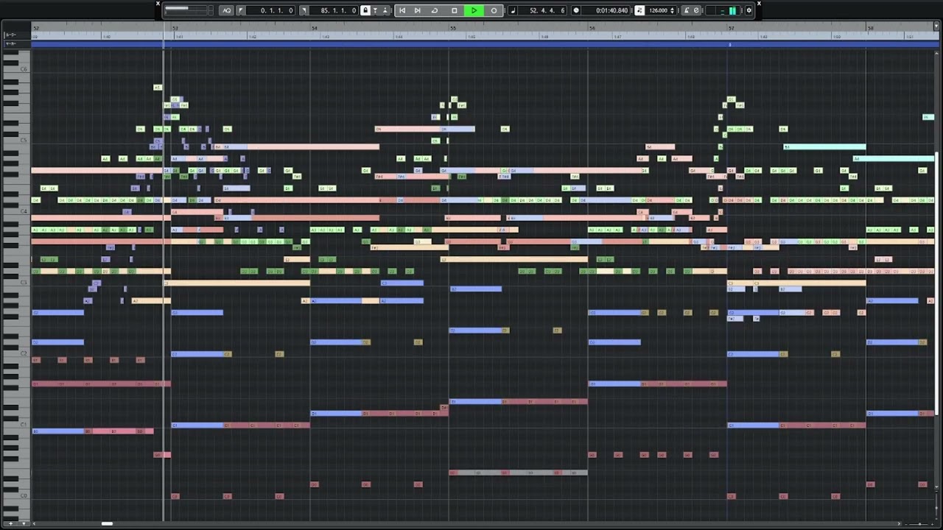The width and height of the screenshot is (943, 530).
Task: Click the note icon for primary time format
Action: click(x=513, y=10)
